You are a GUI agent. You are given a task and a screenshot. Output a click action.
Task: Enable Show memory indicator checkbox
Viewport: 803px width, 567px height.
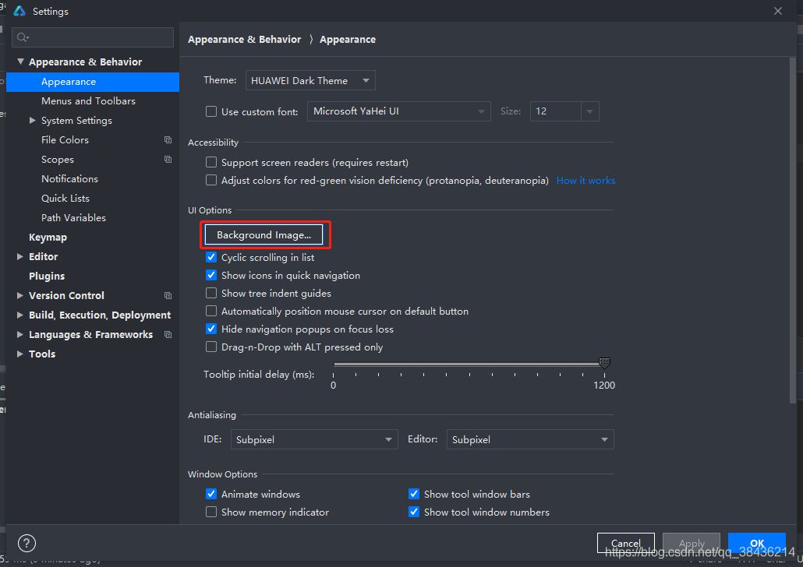point(211,512)
